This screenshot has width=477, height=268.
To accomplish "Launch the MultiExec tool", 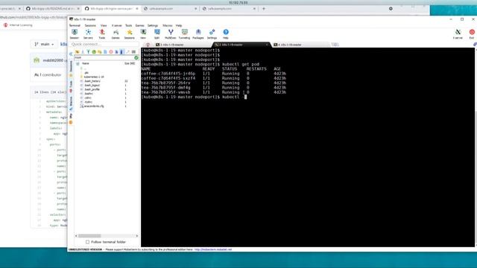I will pyautogui.click(x=171, y=33).
